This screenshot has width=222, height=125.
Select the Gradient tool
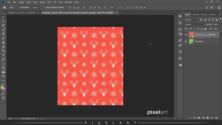(3, 51)
